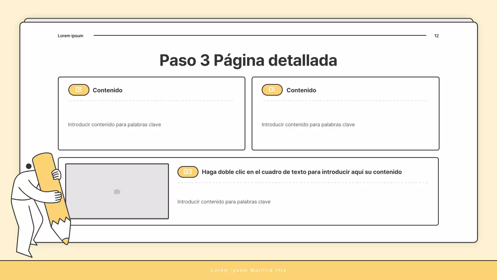Select the 03 badge in the bottom card

click(188, 171)
